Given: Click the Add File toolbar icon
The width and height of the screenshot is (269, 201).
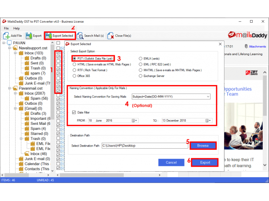Looking at the screenshot, I should pos(6,36).
